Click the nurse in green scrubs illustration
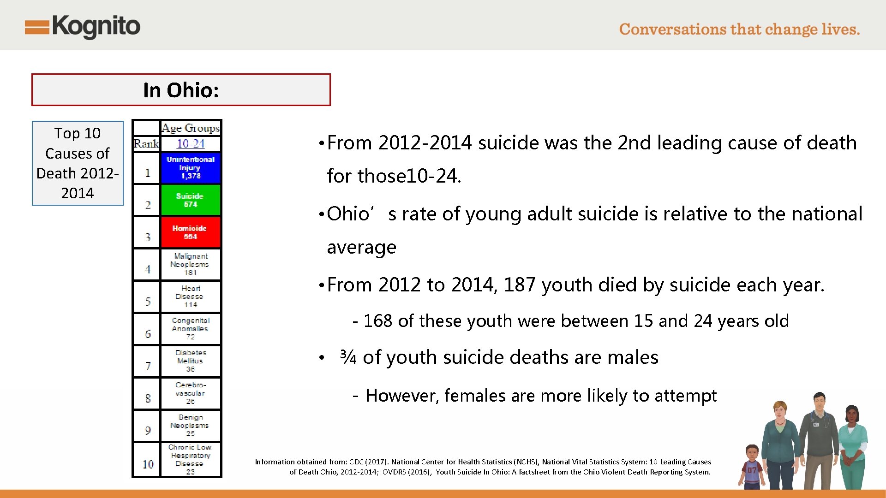Image resolution: width=886 pixels, height=498 pixels. click(853, 446)
